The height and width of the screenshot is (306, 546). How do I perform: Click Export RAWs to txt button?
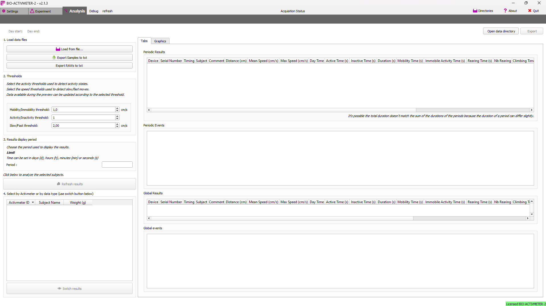click(69, 66)
